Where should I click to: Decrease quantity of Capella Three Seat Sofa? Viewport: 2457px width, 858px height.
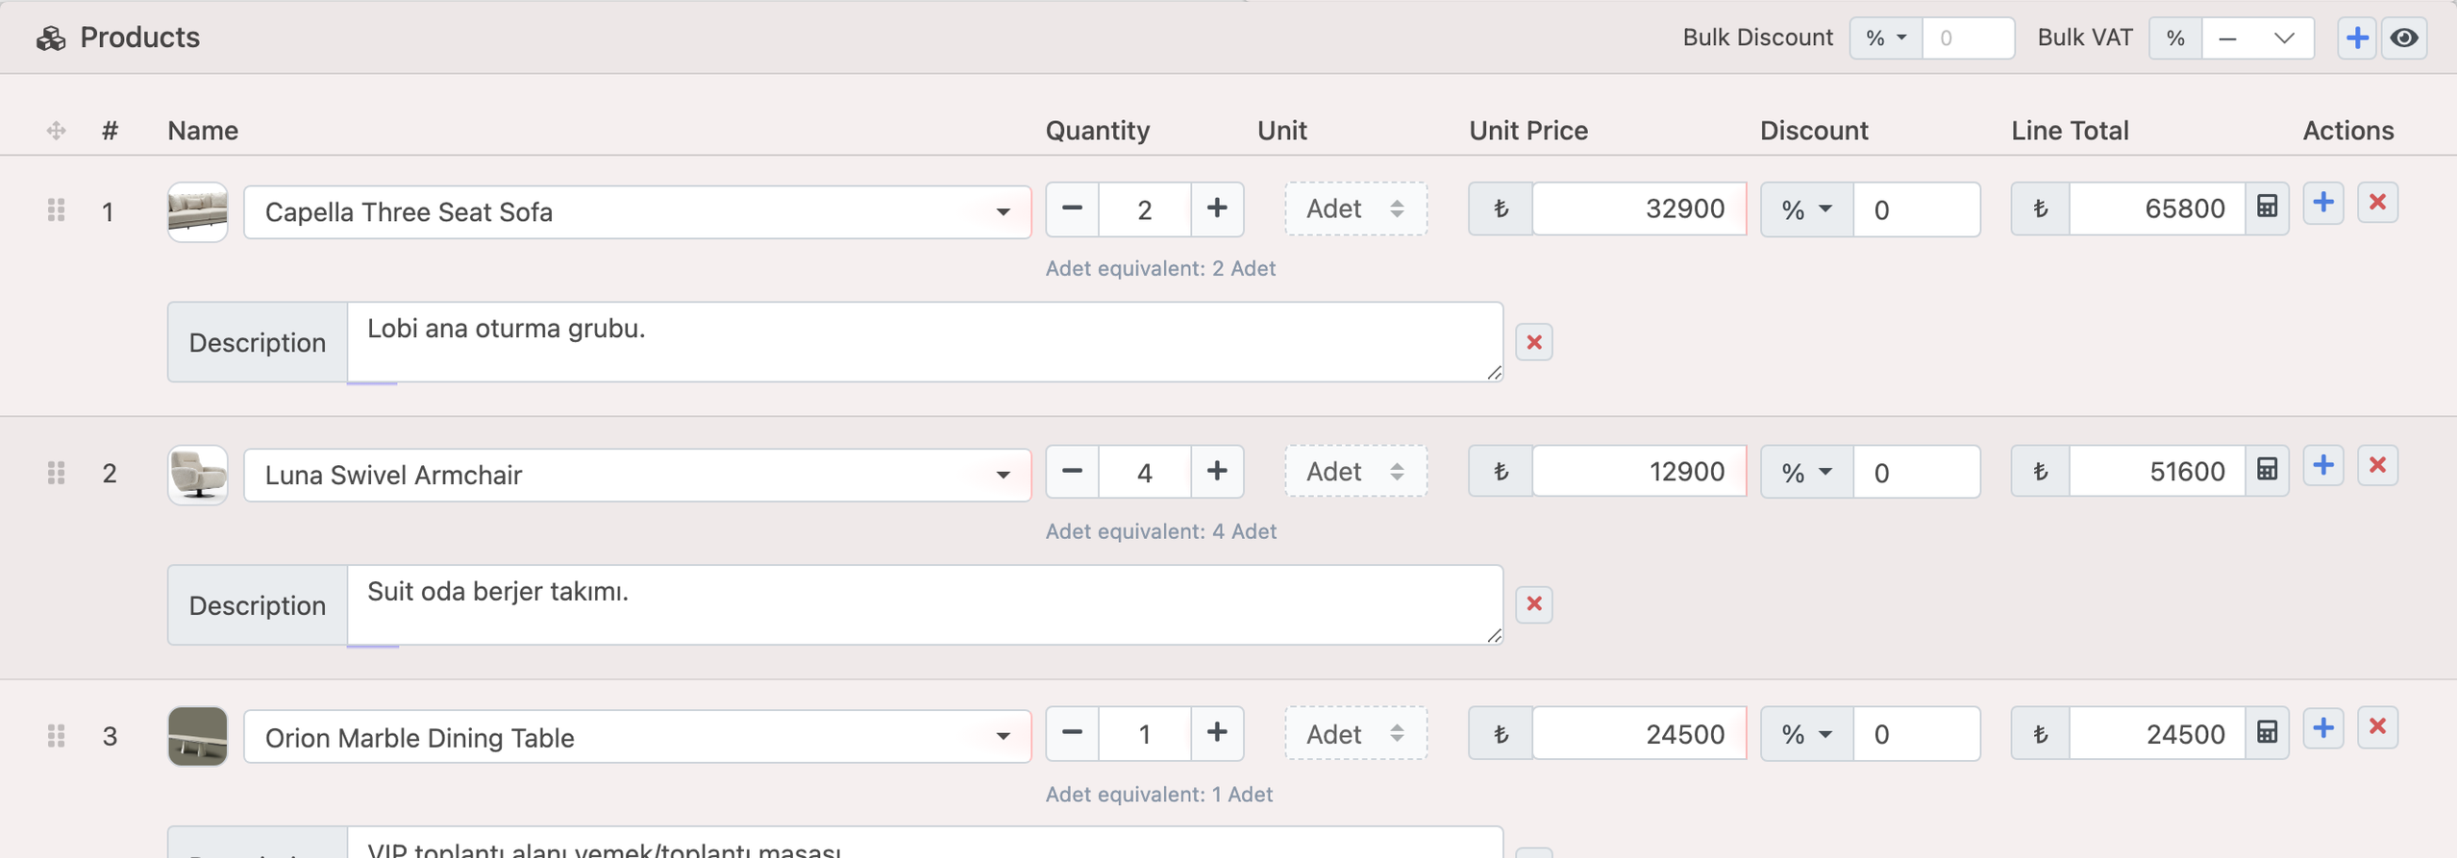(x=1072, y=208)
